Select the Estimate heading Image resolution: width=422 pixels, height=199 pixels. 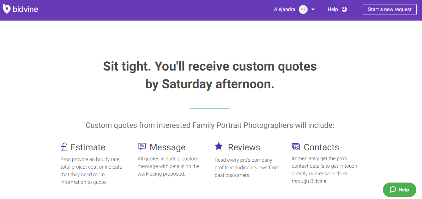pos(88,147)
